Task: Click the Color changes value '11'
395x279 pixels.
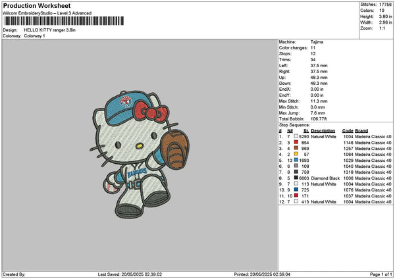Action: [x=313, y=48]
